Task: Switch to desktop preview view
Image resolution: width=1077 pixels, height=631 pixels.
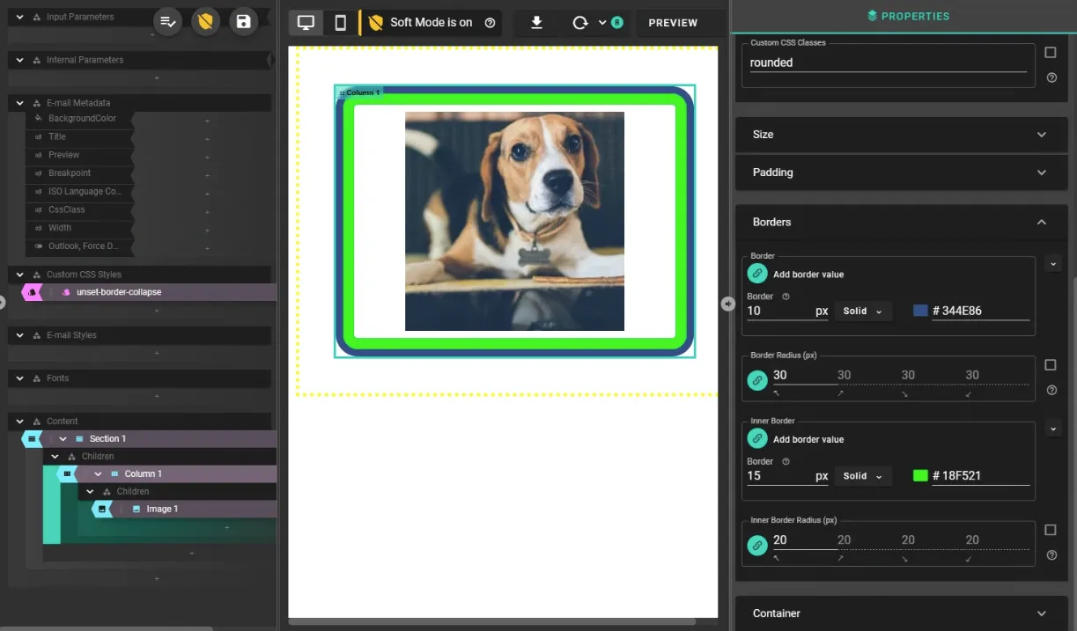Action: coord(306,23)
